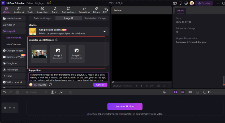Click the microphone voice-over icon
225x123 pixels.
coord(164,92)
